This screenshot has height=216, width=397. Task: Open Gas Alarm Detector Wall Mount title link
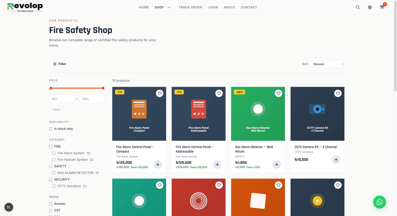click(x=254, y=149)
